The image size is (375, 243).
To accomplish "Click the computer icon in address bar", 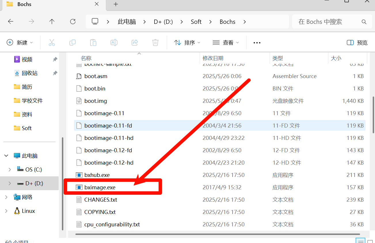I will [95, 22].
